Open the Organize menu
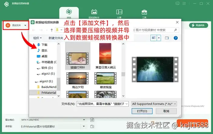The width and height of the screenshot is (213, 134). [x=37, y=38]
